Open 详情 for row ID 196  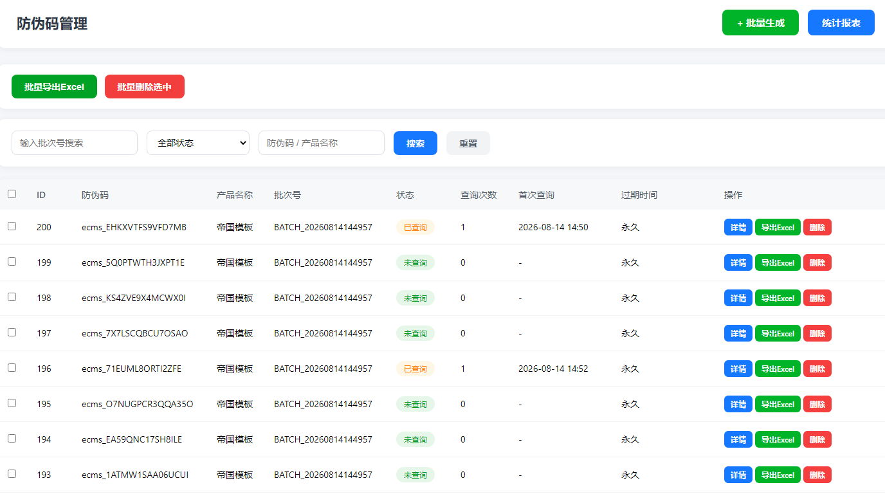click(738, 369)
